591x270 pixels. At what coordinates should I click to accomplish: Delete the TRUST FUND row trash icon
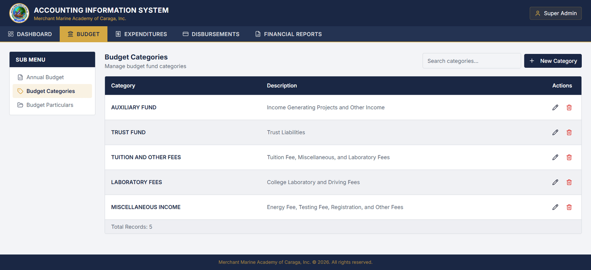click(569, 132)
